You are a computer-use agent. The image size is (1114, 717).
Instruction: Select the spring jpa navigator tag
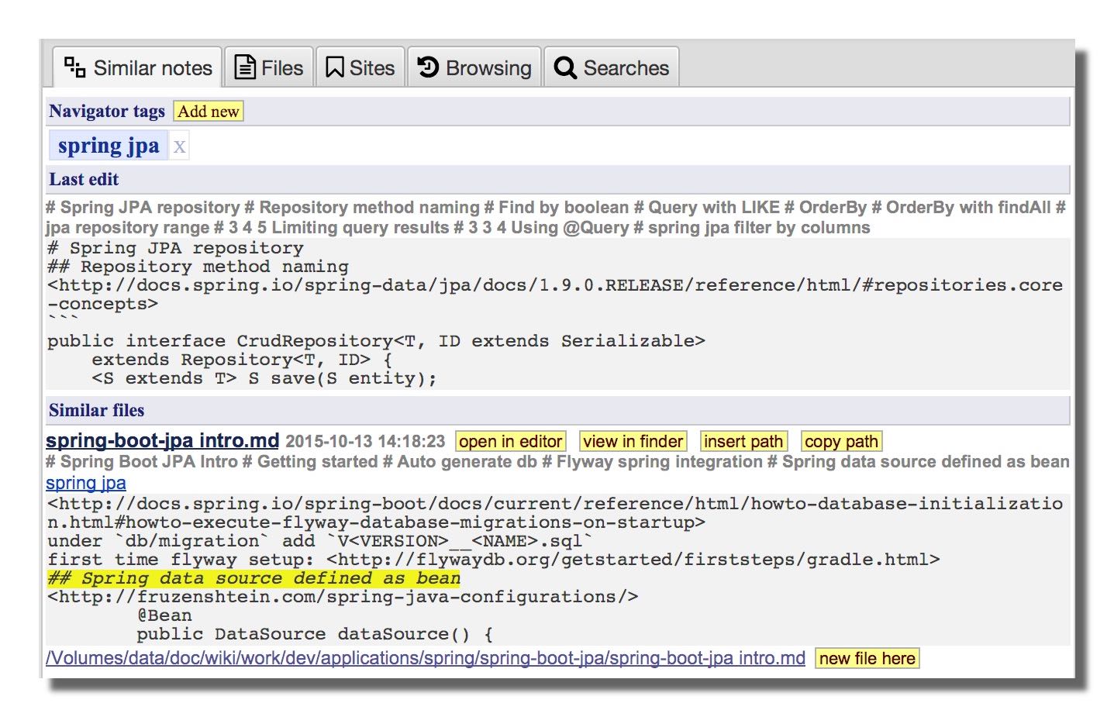pyautogui.click(x=109, y=146)
